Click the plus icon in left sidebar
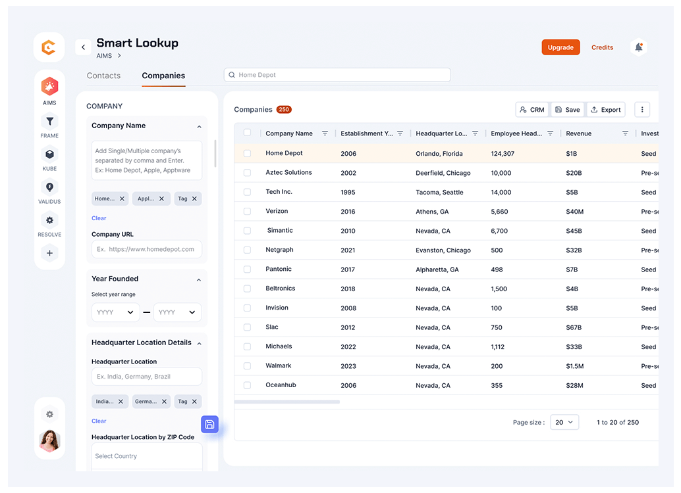This screenshot has width=681, height=493. (49, 253)
